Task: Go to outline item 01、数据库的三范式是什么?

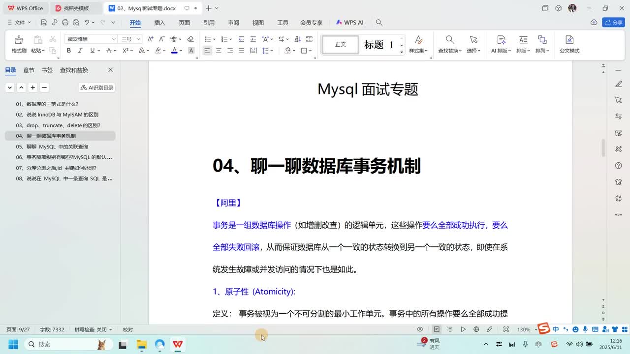Action: [x=47, y=104]
